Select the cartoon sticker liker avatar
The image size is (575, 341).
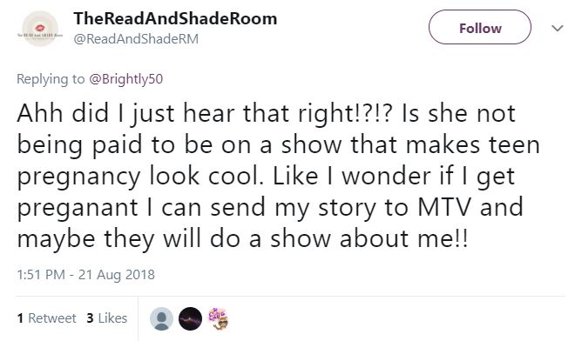coord(219,318)
